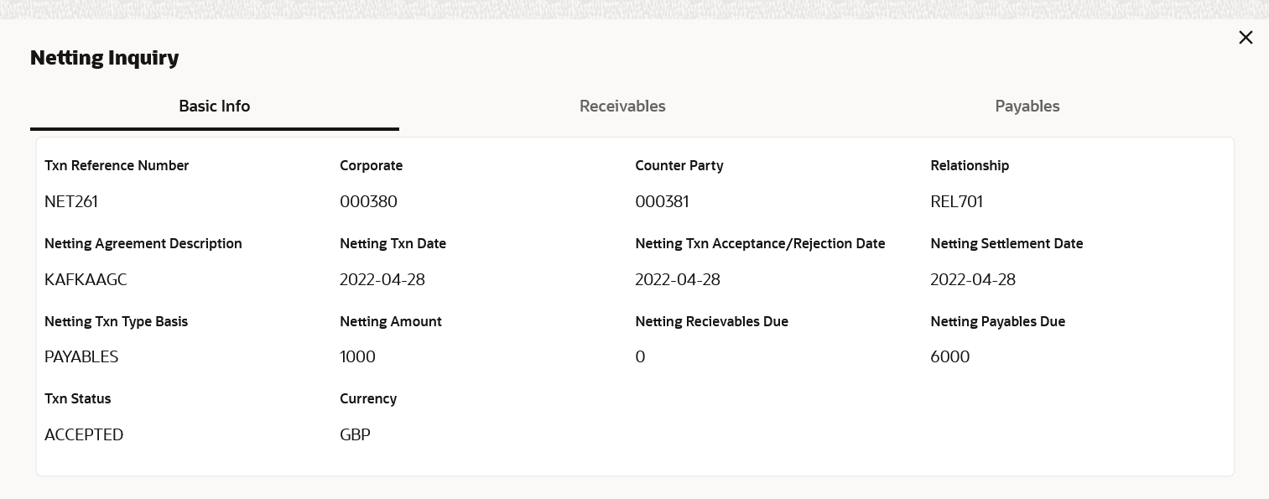The image size is (1269, 499).
Task: Click the Netting Recievables Due value 0
Action: point(640,357)
